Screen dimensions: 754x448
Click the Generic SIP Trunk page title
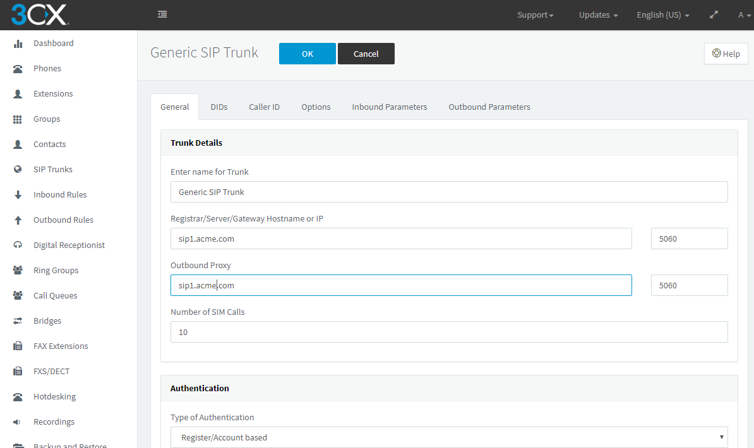[205, 52]
